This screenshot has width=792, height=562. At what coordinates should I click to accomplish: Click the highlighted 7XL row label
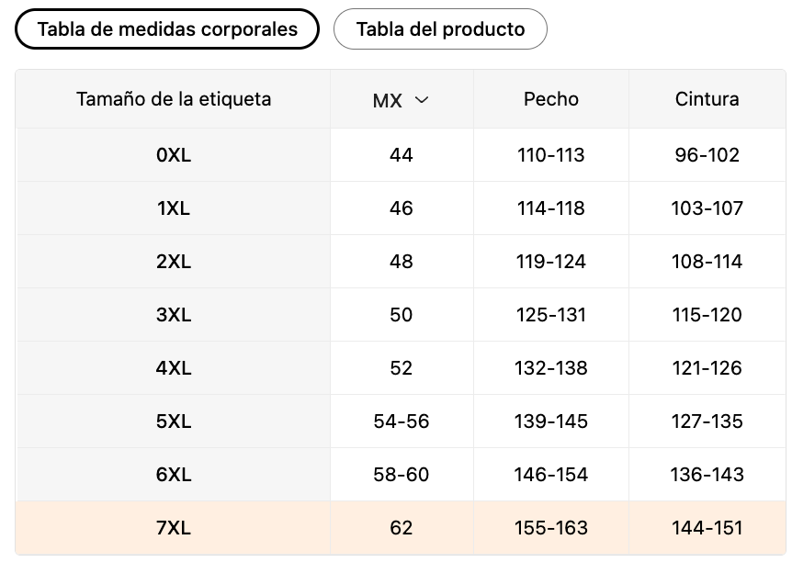174,528
